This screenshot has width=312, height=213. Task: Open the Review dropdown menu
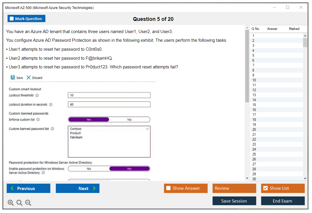coord(234,188)
